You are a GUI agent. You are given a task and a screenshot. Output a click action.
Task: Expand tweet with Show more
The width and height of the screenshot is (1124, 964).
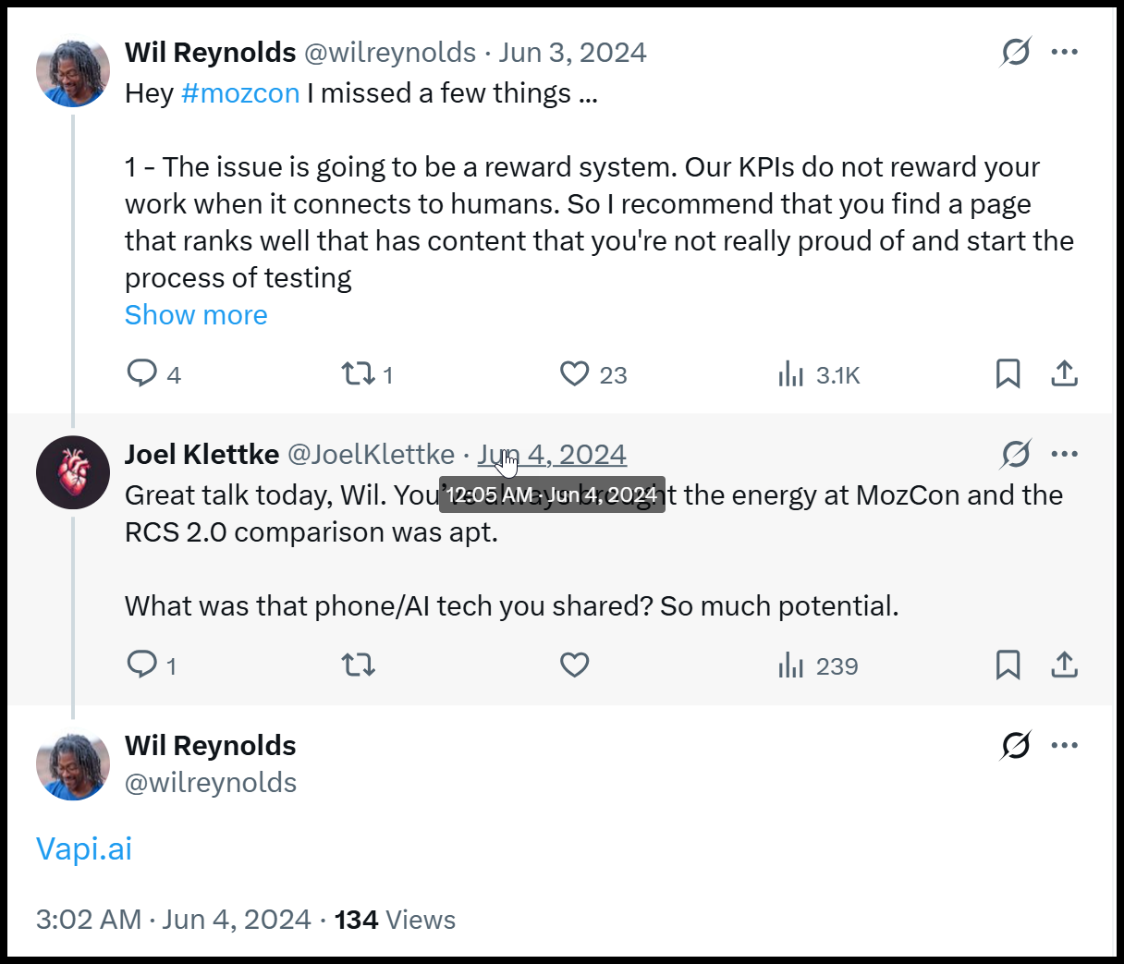point(196,315)
